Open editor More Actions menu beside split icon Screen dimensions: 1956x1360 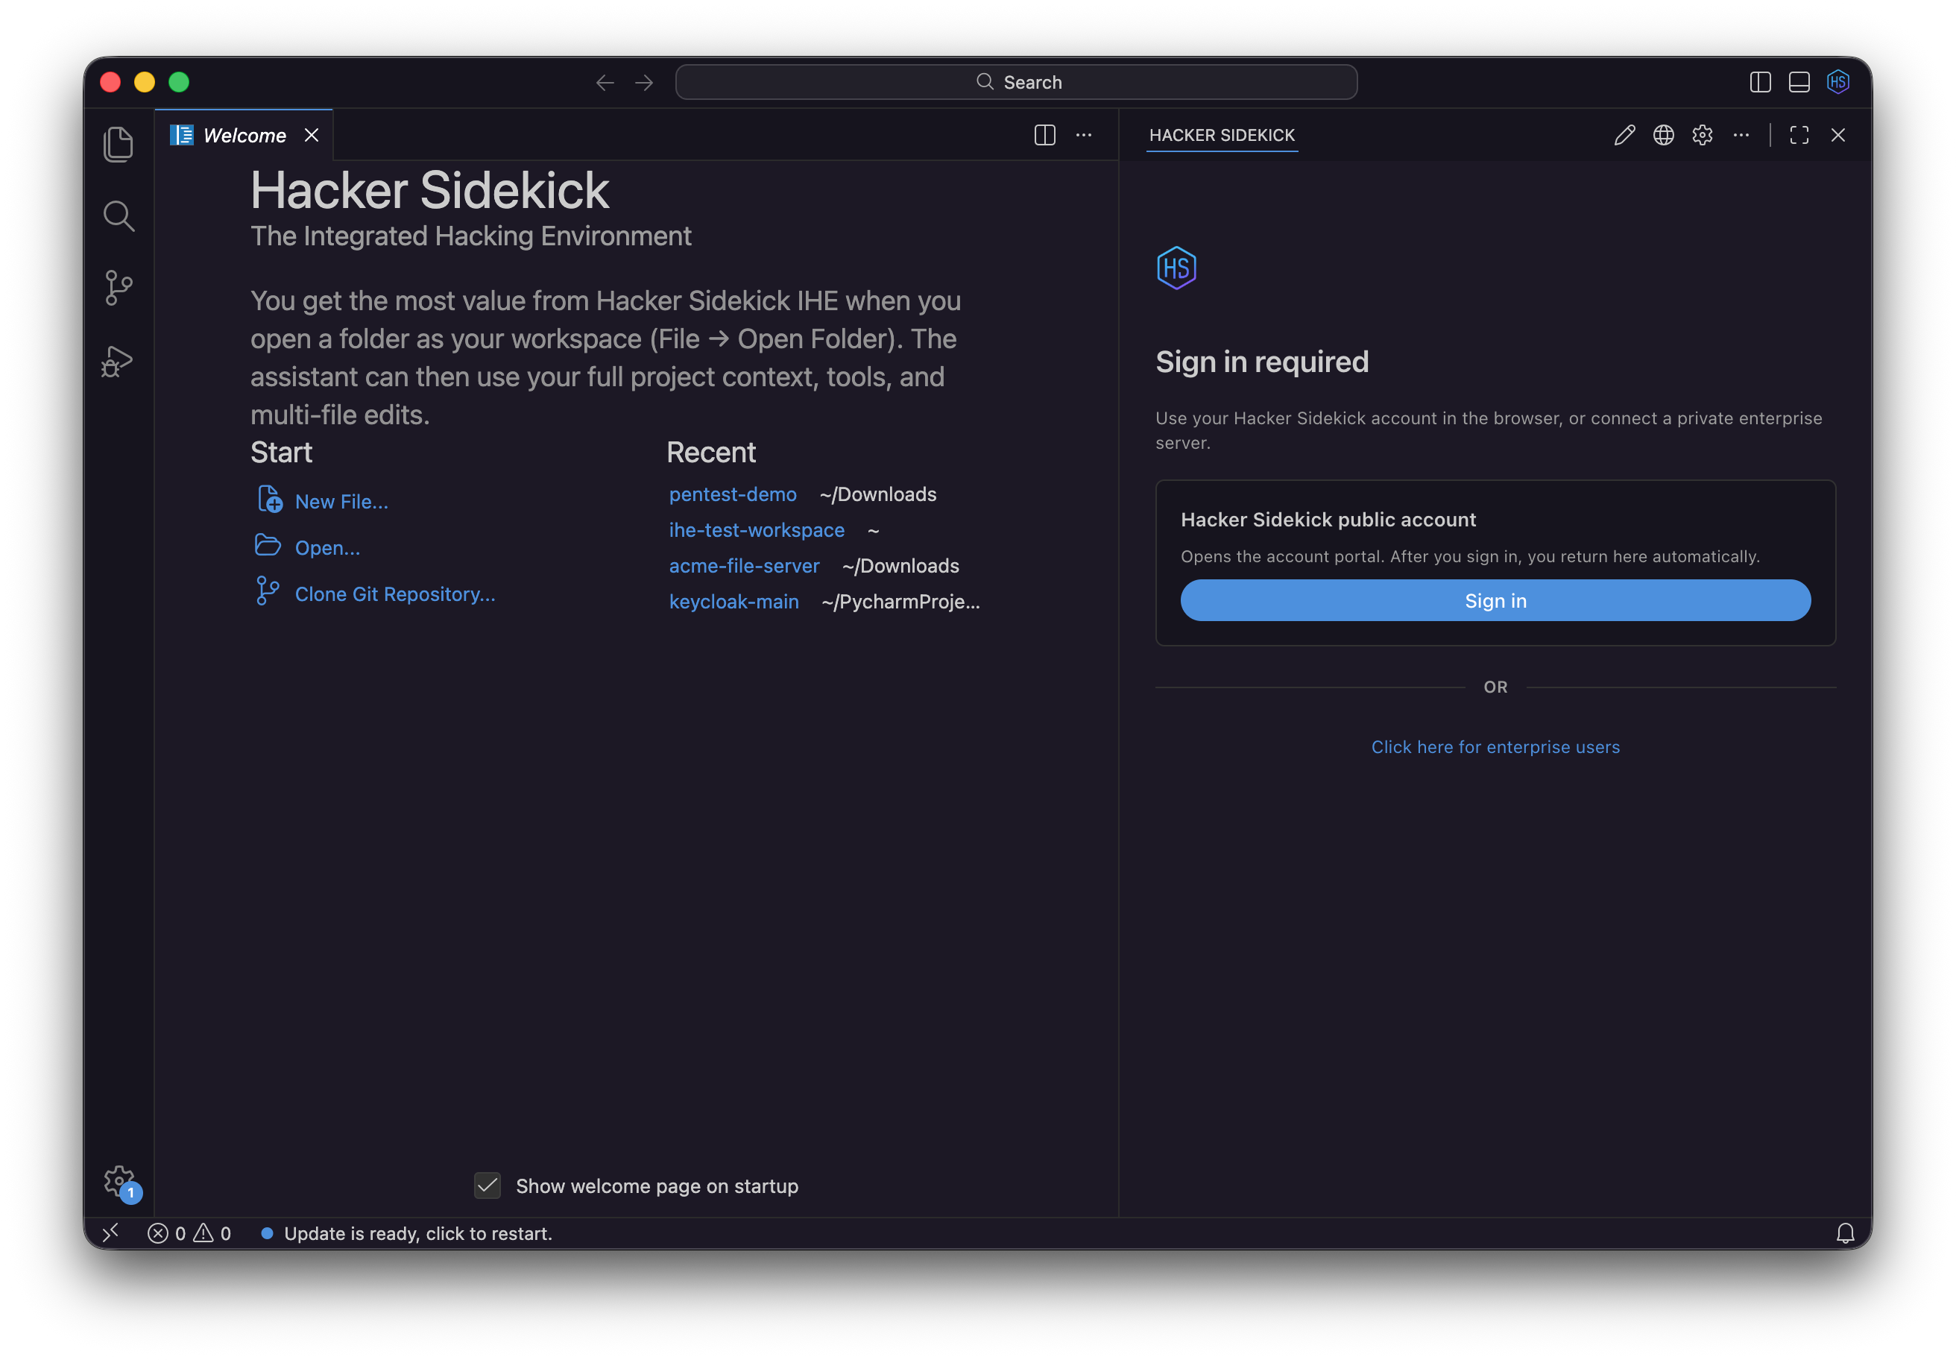point(1084,136)
